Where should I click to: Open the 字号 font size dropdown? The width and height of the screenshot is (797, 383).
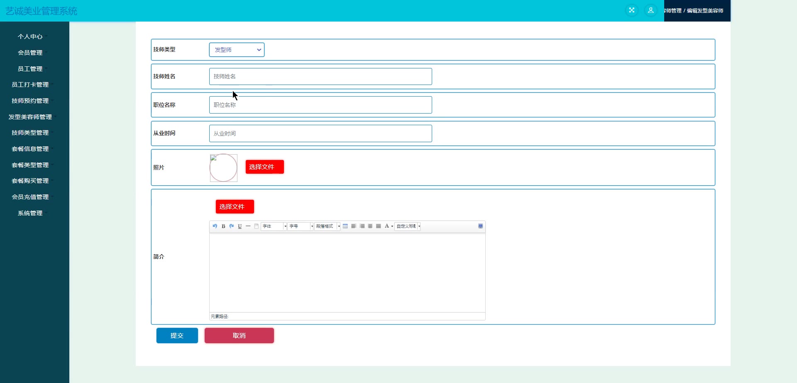301,226
